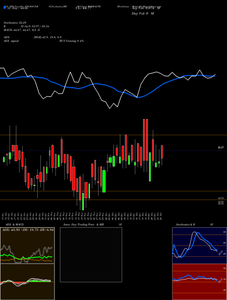Click the '12 Day = 44.66' SMA label
227x300 pixels.
pyautogui.click(x=17, y=8)
